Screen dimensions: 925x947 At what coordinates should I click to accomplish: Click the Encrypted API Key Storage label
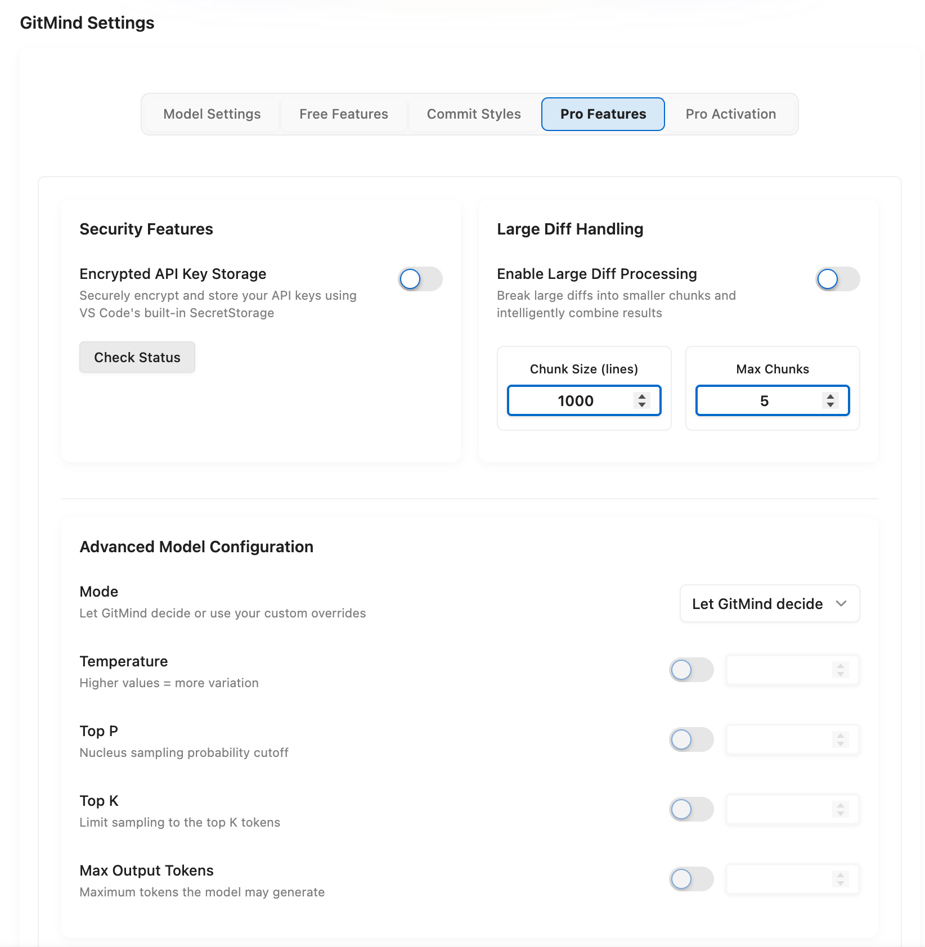(173, 274)
